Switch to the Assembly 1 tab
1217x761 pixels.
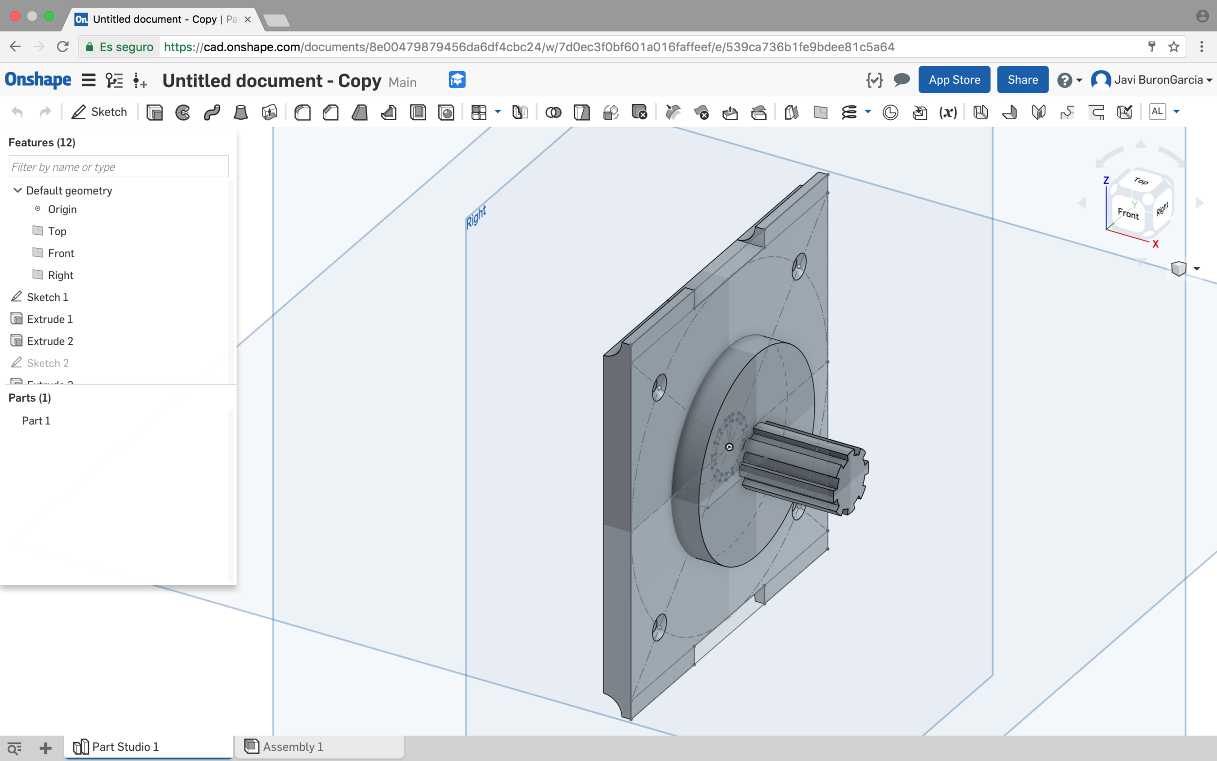coord(319,746)
